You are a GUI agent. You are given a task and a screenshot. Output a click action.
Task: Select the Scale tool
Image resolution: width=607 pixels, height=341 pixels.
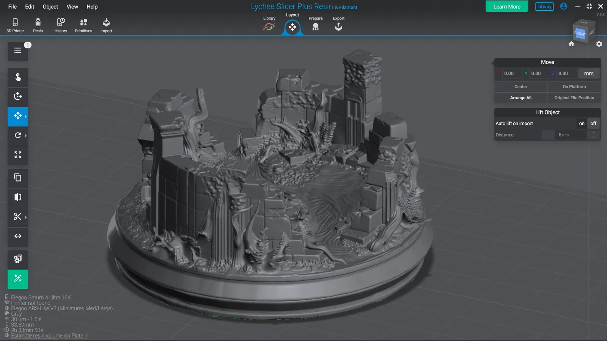pyautogui.click(x=18, y=155)
